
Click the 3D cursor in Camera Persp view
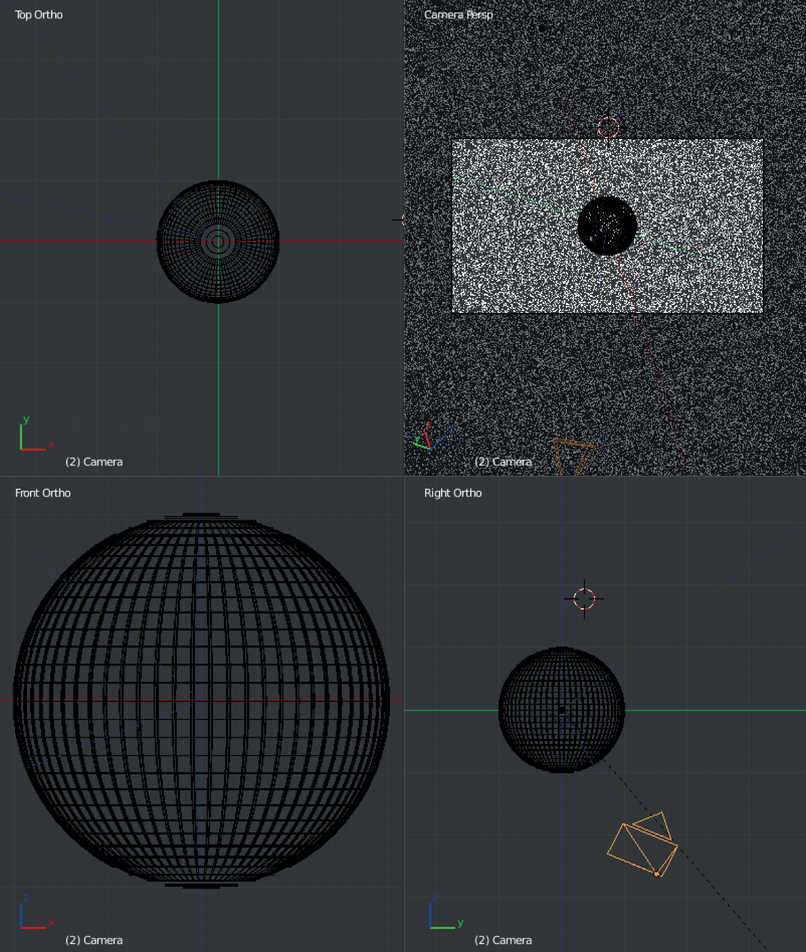coord(608,128)
